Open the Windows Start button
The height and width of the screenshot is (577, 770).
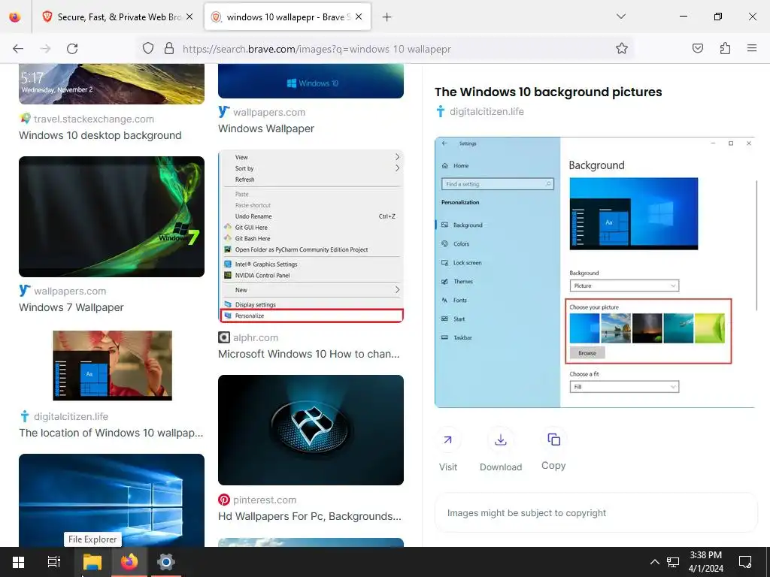click(x=18, y=562)
